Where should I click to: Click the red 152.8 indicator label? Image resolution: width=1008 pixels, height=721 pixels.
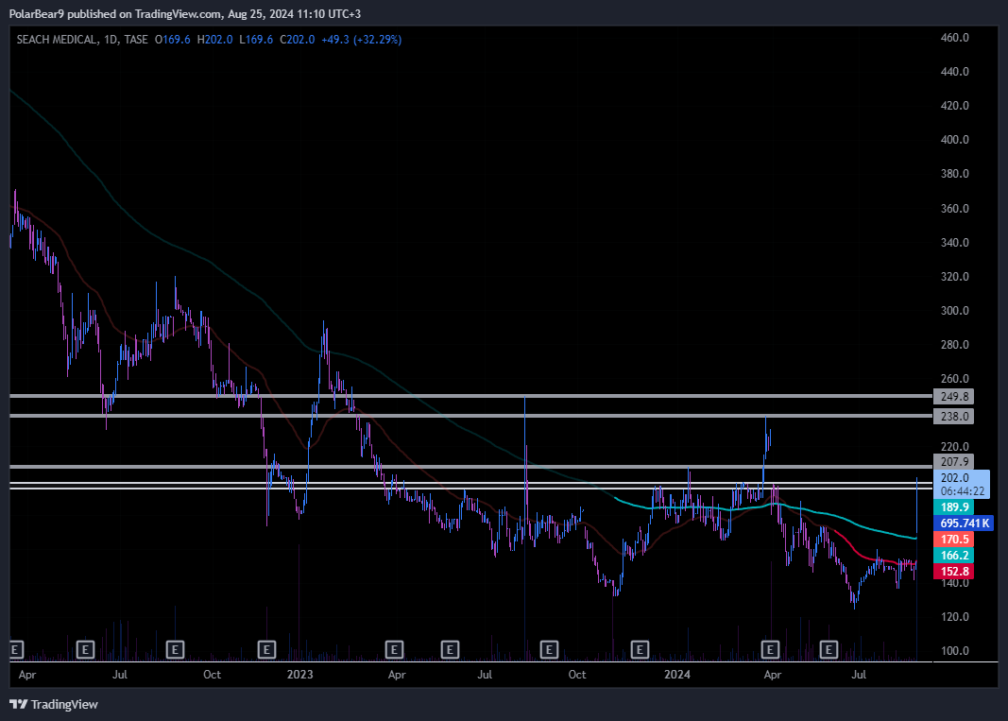954,571
